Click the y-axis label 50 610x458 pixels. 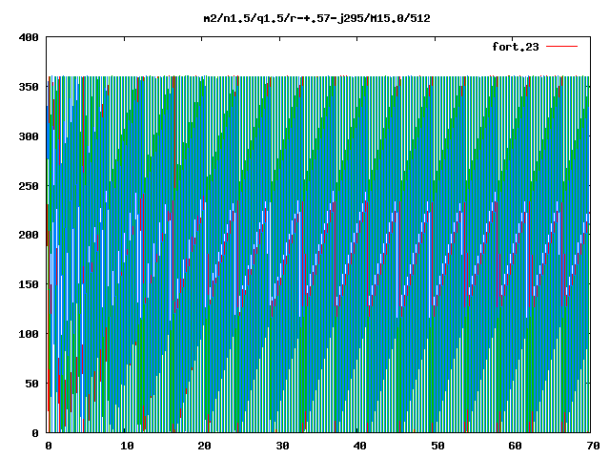tap(32, 384)
